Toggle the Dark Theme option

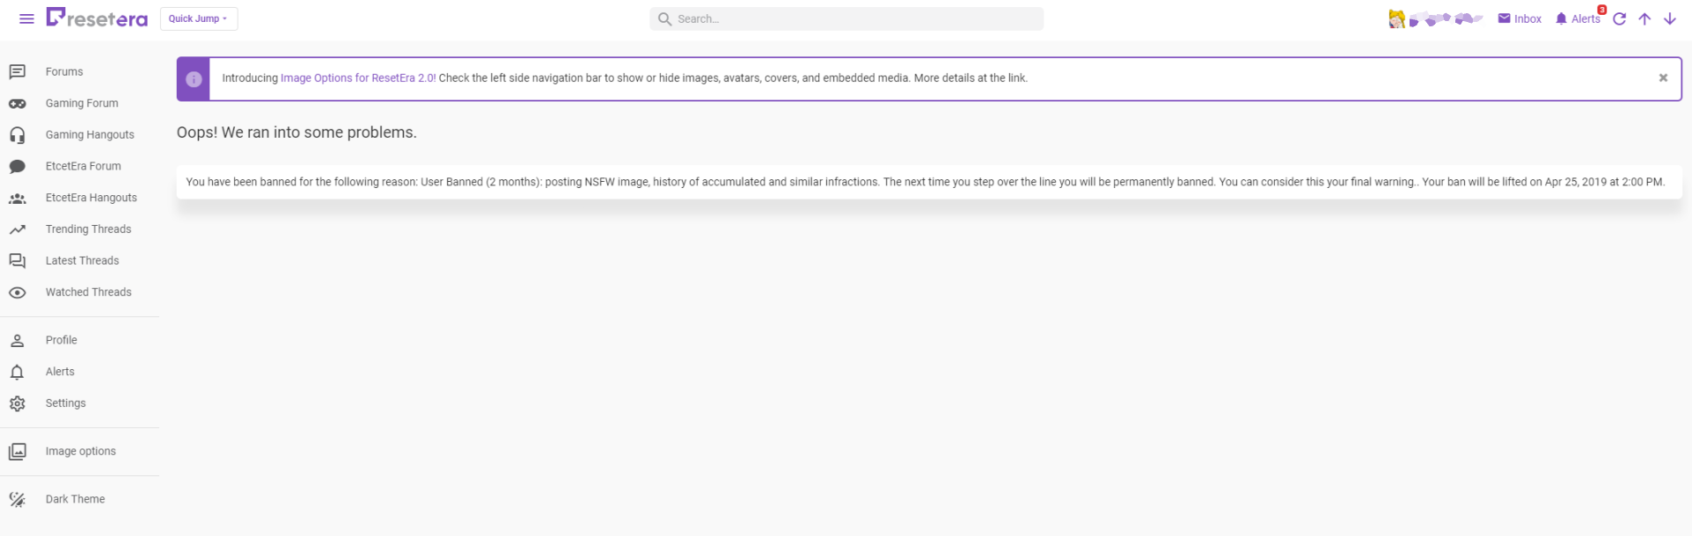(x=75, y=499)
